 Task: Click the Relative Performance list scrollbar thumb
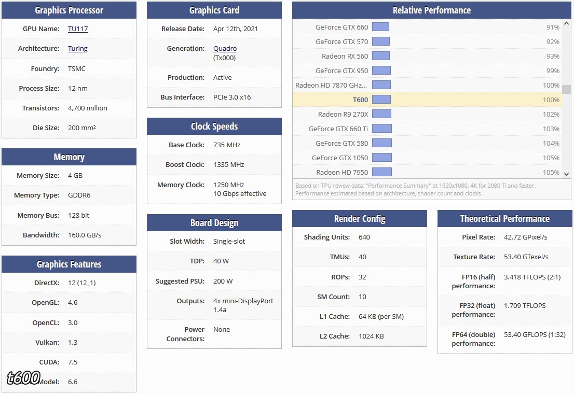tap(566, 90)
